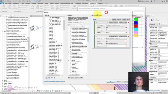Screen dimensions: 168x94
Task: Open the Файл menu tab
Action: tap(2, 3)
